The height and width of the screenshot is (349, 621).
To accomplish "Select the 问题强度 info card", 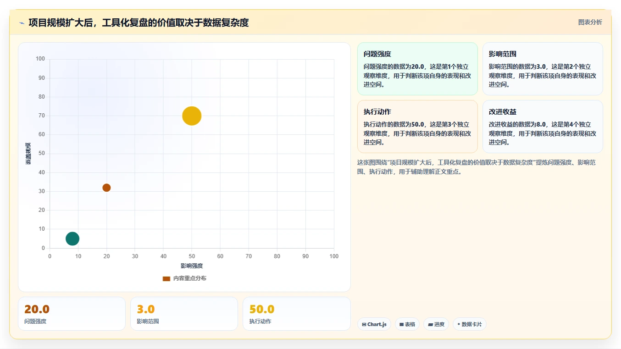I will pos(417,69).
